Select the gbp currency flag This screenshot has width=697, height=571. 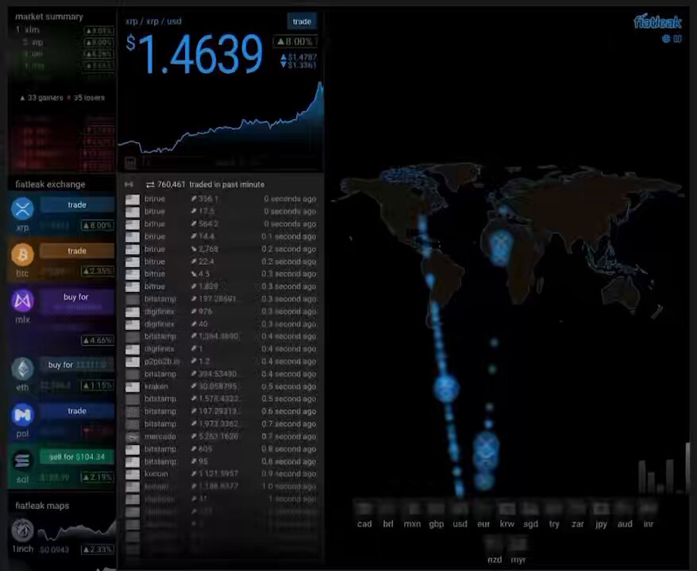tap(436, 508)
